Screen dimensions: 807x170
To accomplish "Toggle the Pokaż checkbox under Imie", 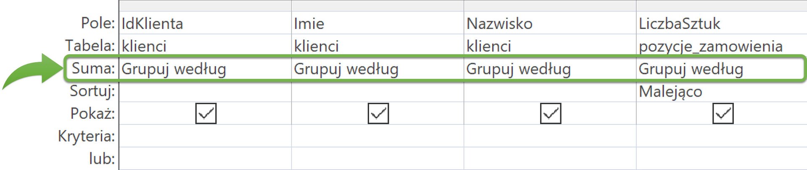I will tap(378, 113).
